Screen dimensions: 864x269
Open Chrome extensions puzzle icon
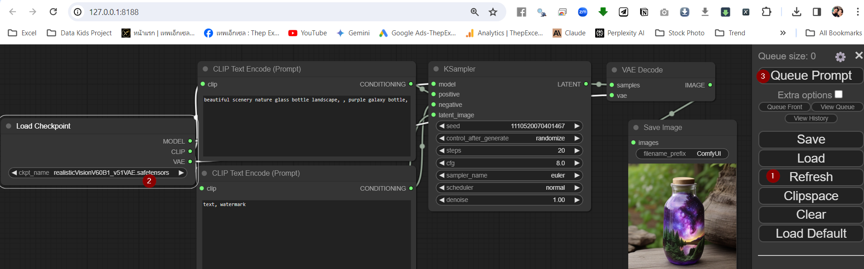(766, 12)
